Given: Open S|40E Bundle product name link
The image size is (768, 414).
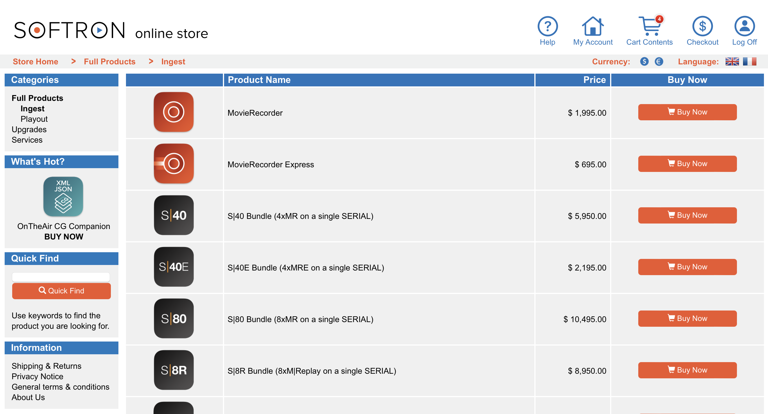Looking at the screenshot, I should coord(306,268).
